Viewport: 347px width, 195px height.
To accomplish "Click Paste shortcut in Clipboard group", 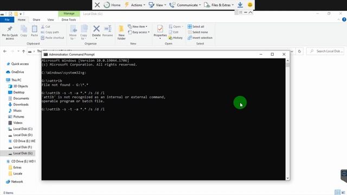I will tap(53, 38).
